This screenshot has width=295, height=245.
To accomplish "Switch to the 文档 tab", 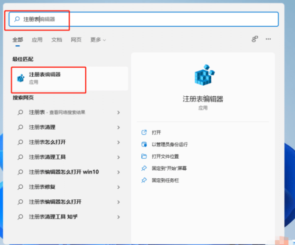I will tap(57, 40).
